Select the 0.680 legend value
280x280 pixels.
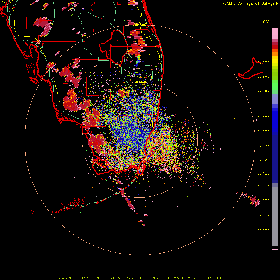click(x=264, y=118)
